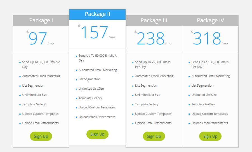The image size is (252, 152).
Task: Click Upload Email Attachments in Package IV
Action: pyautogui.click(x=209, y=123)
